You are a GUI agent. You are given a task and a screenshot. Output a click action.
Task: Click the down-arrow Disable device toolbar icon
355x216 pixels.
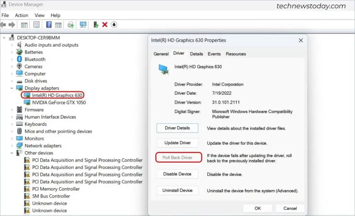[x=114, y=24]
